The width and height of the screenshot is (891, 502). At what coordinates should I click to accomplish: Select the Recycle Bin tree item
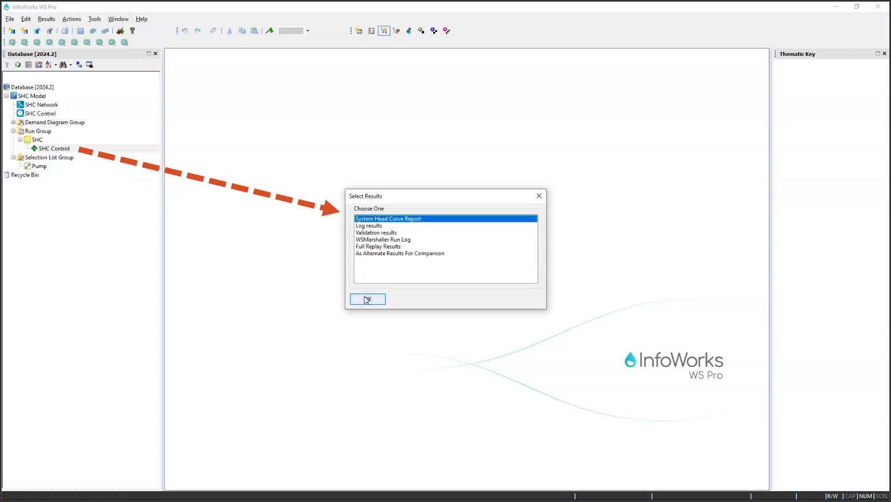pos(25,175)
